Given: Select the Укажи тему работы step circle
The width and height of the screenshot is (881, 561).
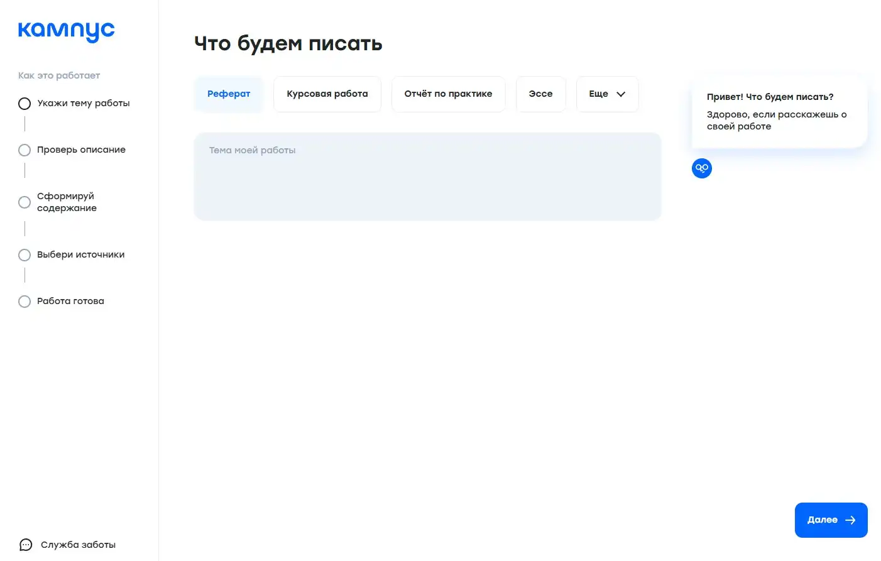Looking at the screenshot, I should coord(25,104).
